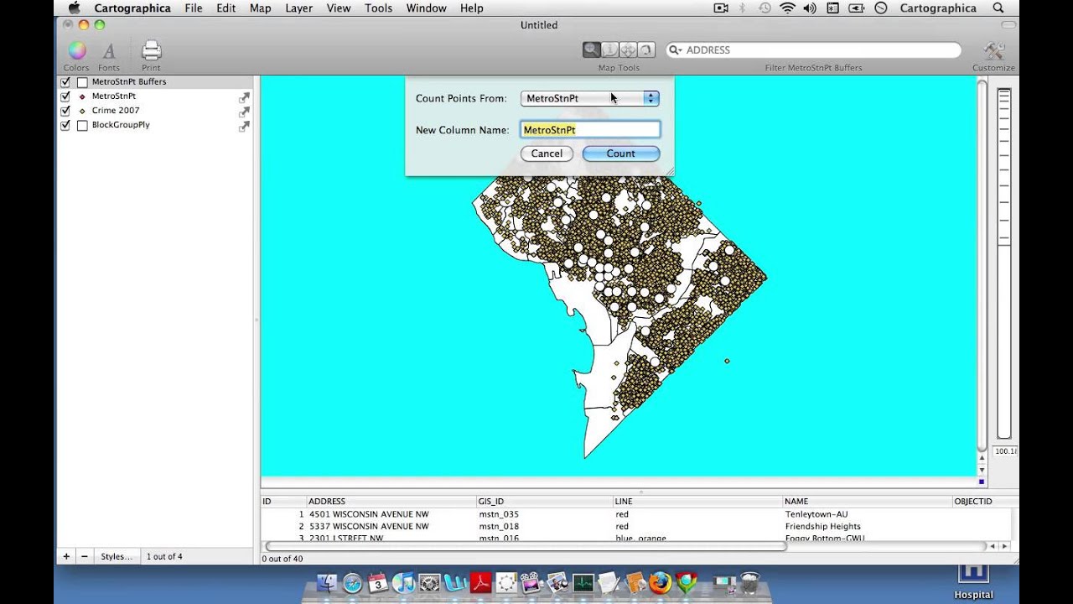Select the Rotate map tool
This screenshot has height=604, width=1073.
pyautogui.click(x=646, y=50)
